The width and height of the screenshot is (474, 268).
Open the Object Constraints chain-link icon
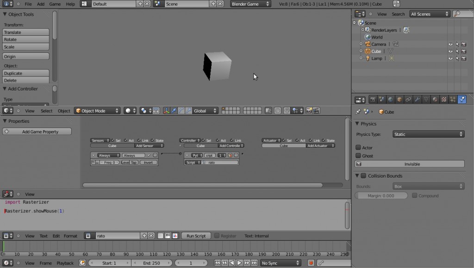[408, 99]
